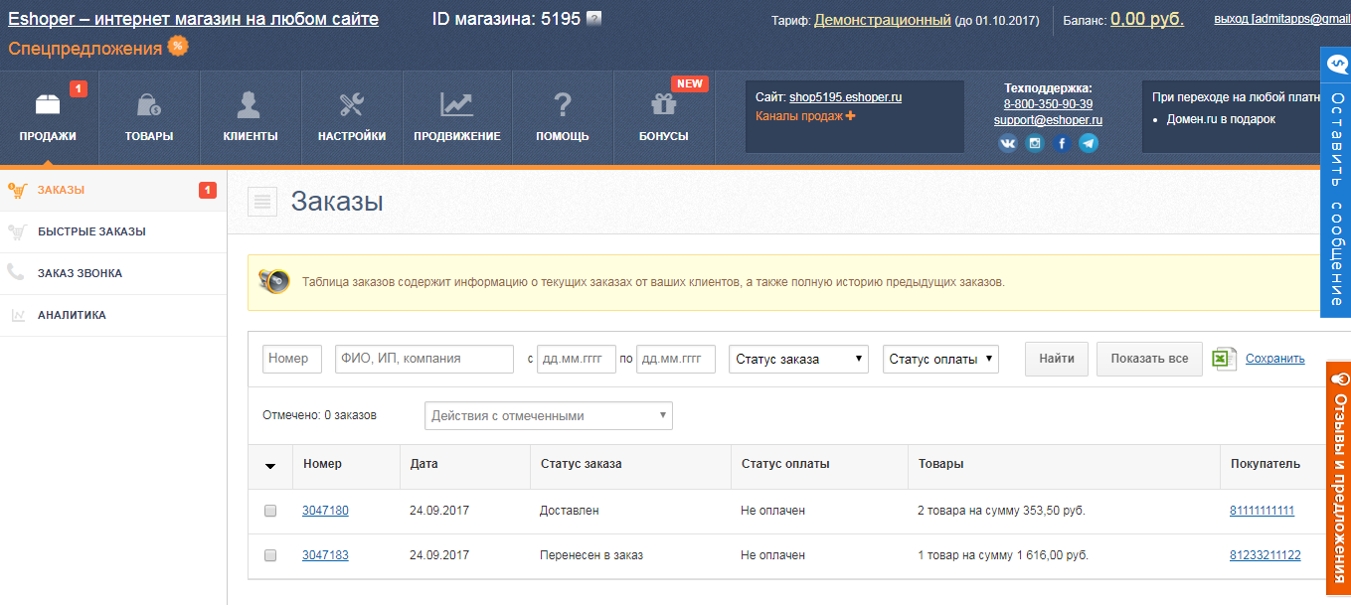The image size is (1351, 605).
Task: Click the list icon beside Заказы heading
Action: [x=262, y=200]
